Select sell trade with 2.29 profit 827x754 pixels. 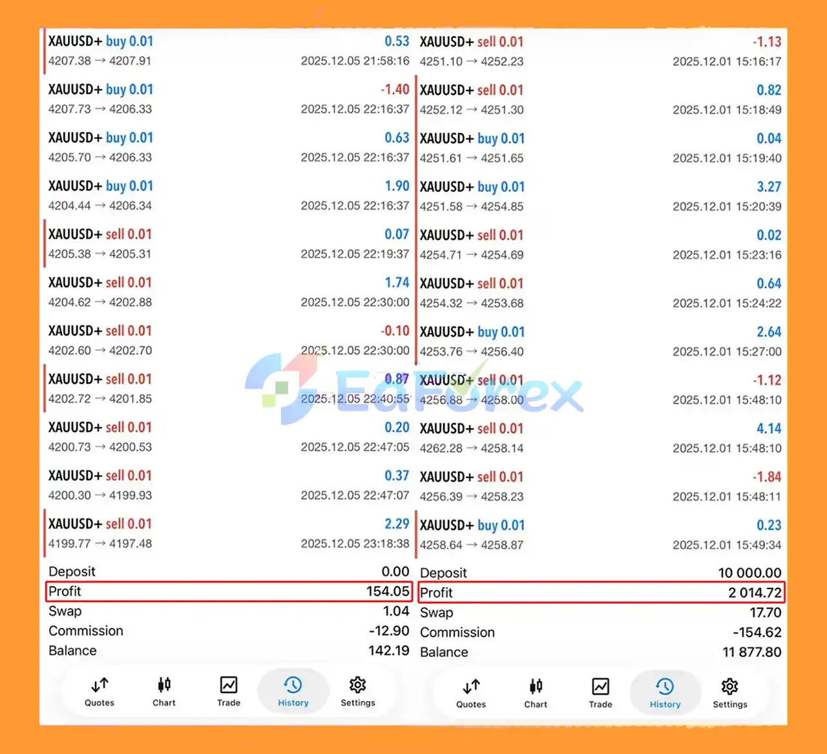(x=229, y=533)
